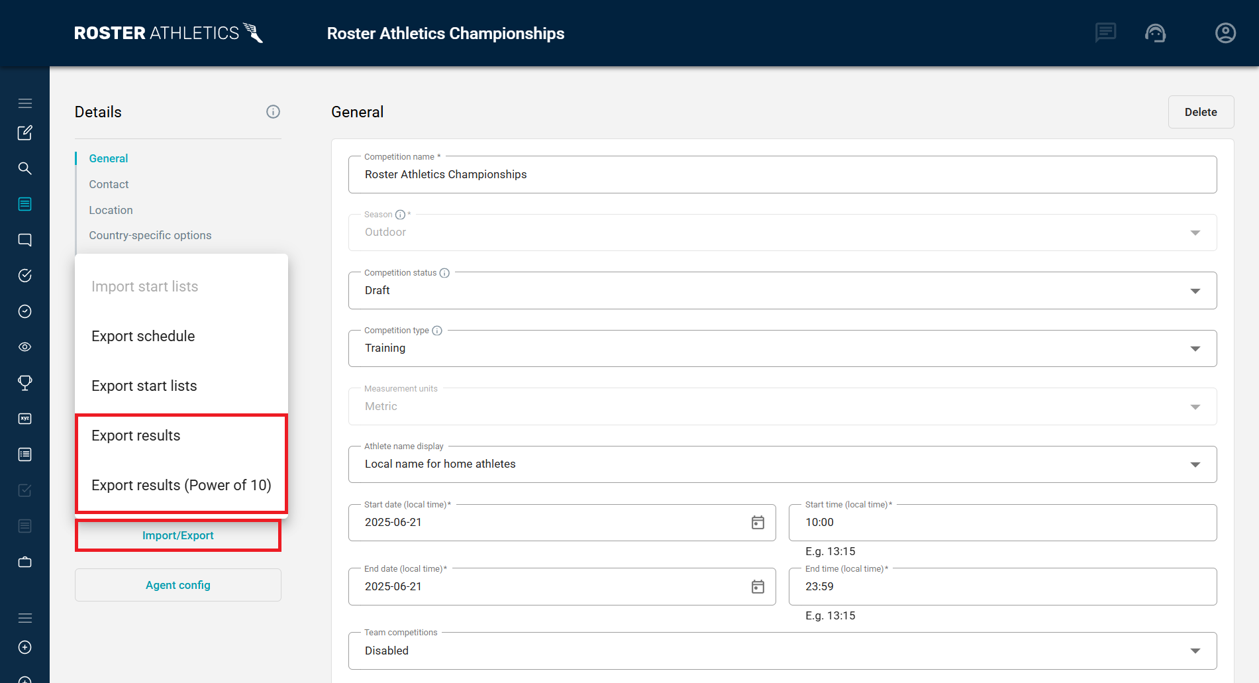This screenshot has width=1259, height=683.
Task: Open the results list sidebar icon
Action: pos(25,454)
